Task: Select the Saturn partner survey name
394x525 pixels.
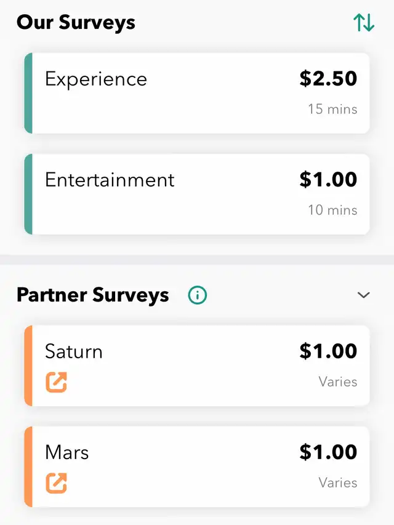Action: [x=74, y=351]
